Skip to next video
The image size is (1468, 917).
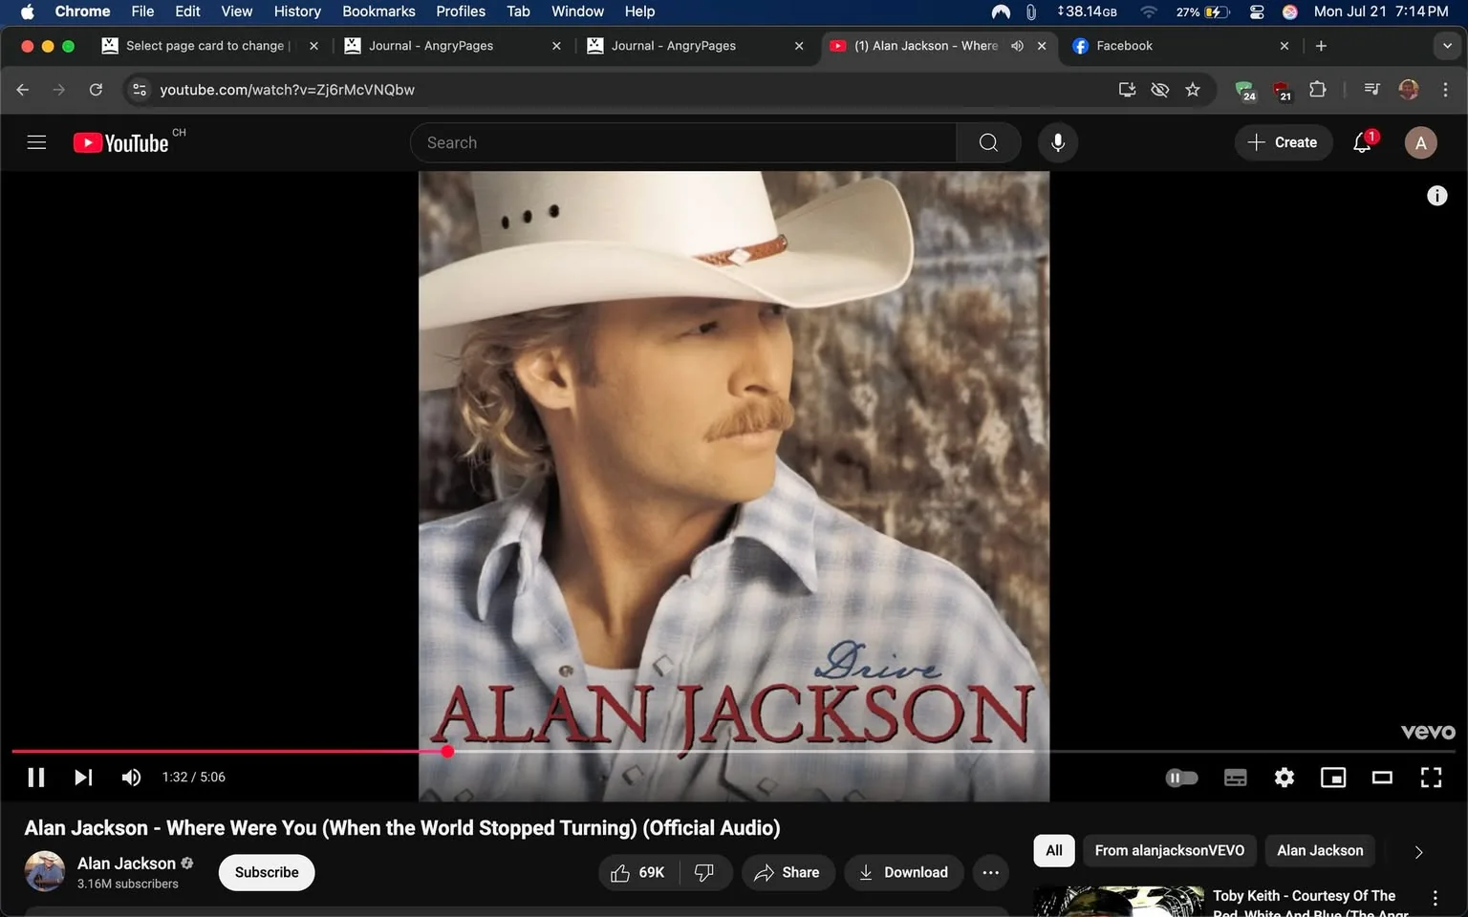coord(83,778)
